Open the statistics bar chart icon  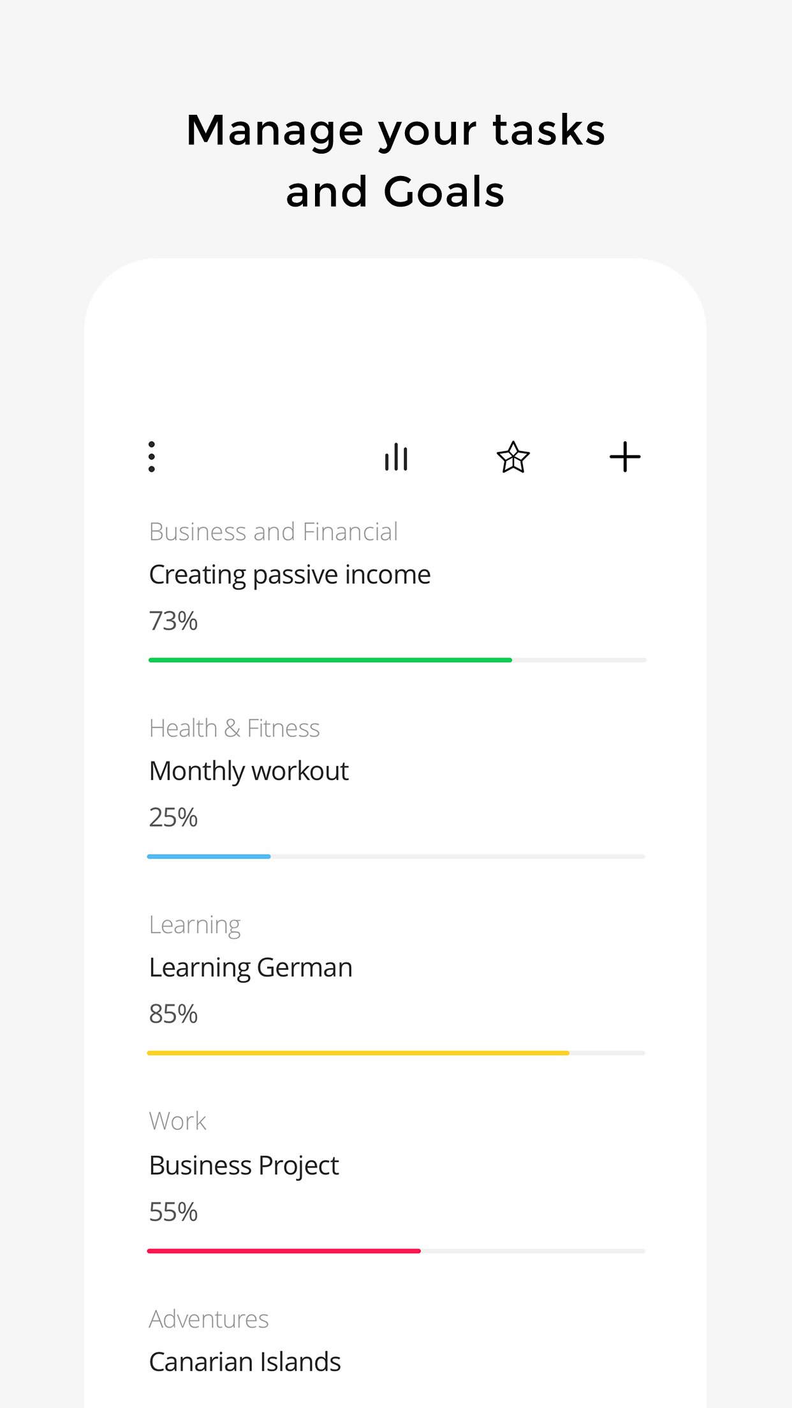pyautogui.click(x=396, y=457)
